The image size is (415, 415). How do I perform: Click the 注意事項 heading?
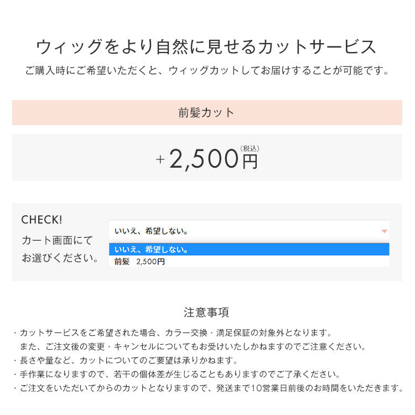pyautogui.click(x=206, y=313)
